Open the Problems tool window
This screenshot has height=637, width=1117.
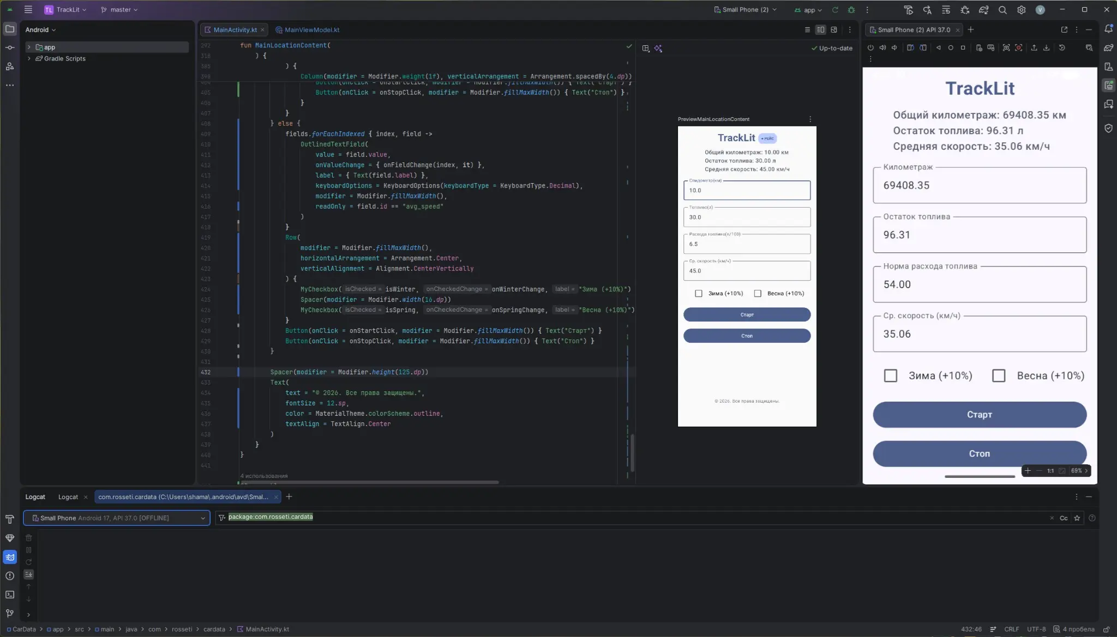10,576
